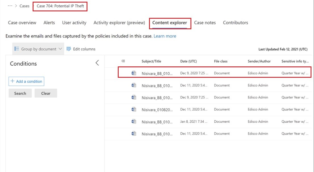Click the Word icon beside Nisivara_010820
The image size is (314, 172).
(x=134, y=109)
